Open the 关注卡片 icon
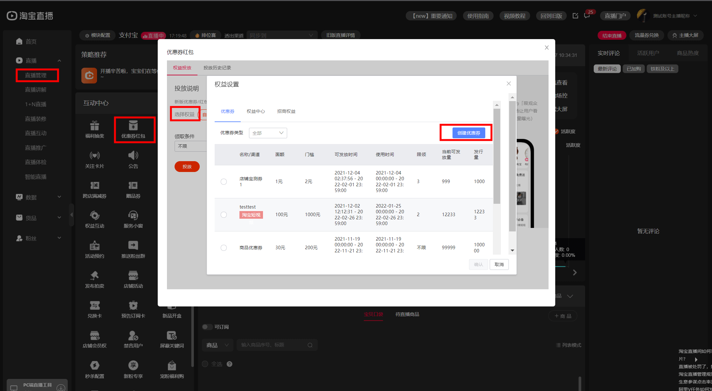Viewport: 712px width, 391px height. tap(94, 156)
